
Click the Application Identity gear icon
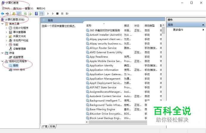(88, 65)
